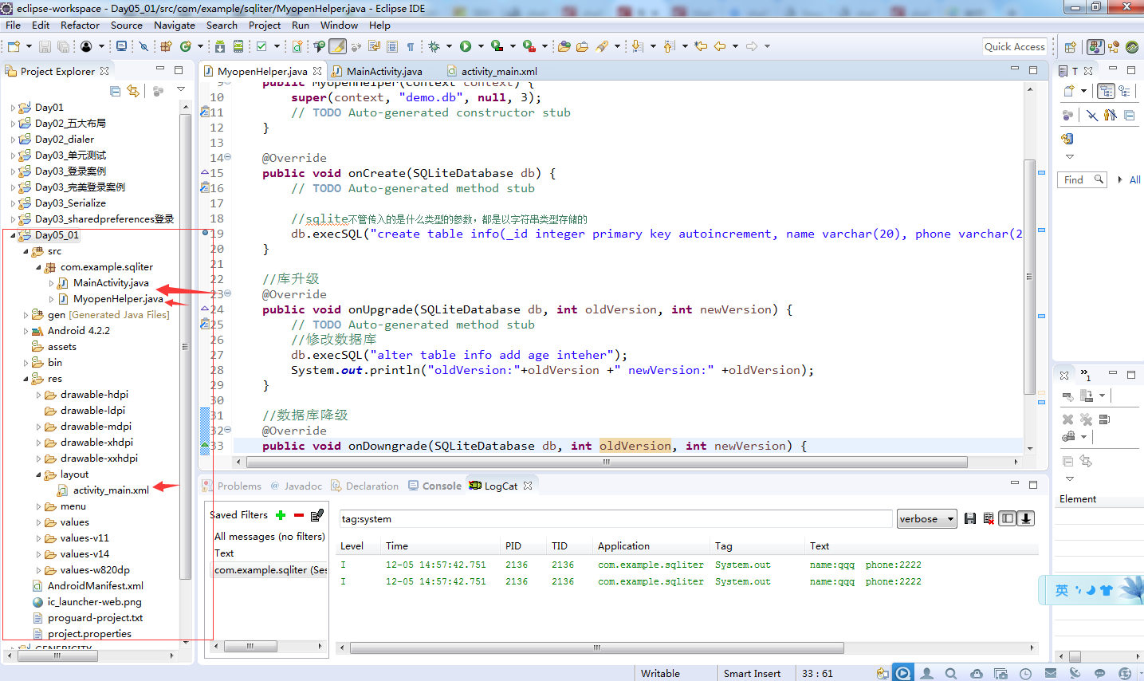
Task: Add a new LogCat saved filter
Action: 281,515
